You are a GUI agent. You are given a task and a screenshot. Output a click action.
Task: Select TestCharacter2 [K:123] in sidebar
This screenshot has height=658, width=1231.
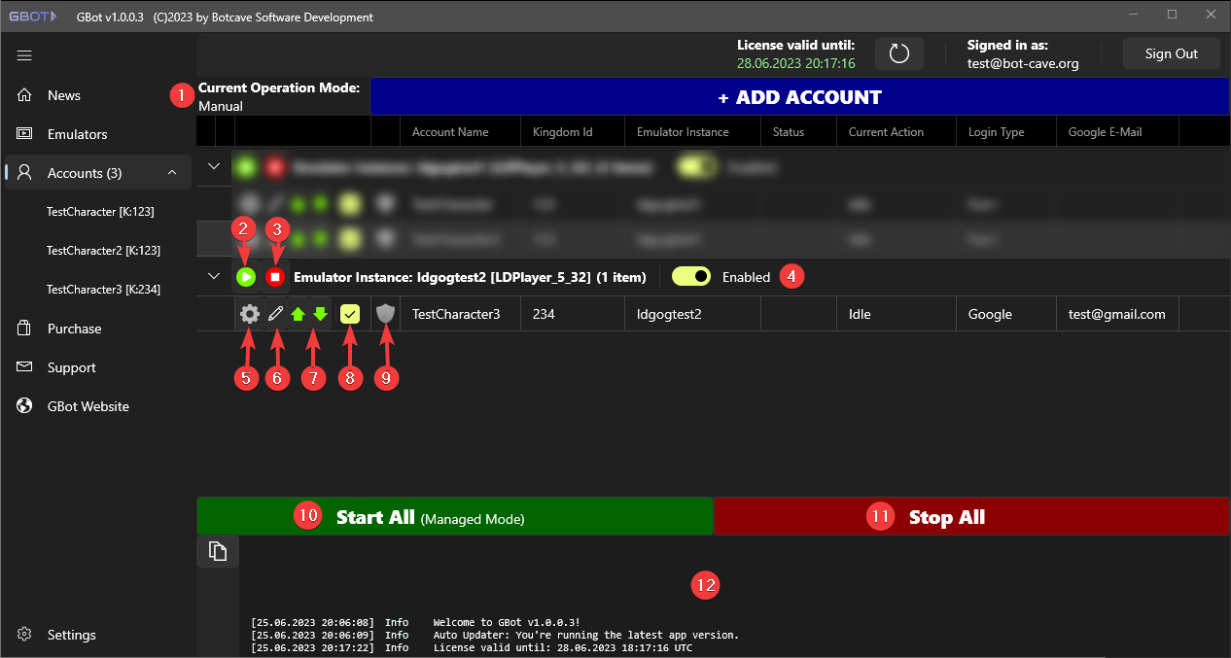pos(100,251)
